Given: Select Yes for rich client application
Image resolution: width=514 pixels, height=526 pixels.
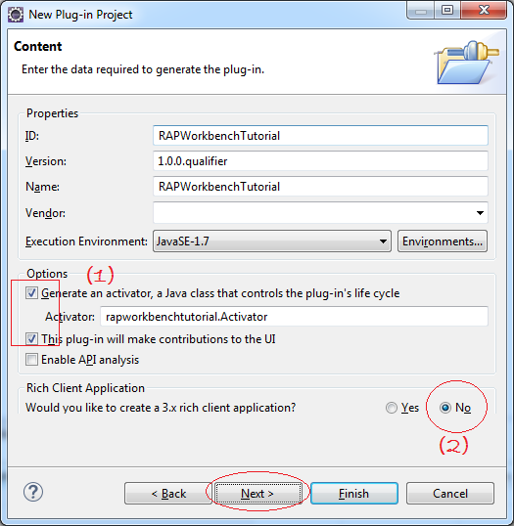Looking at the screenshot, I should (391, 408).
